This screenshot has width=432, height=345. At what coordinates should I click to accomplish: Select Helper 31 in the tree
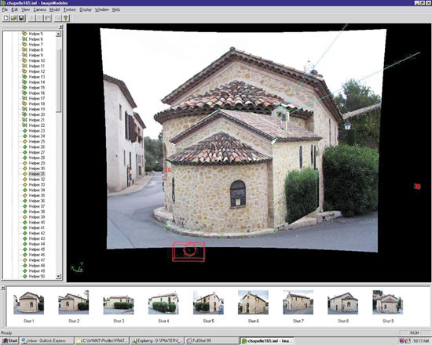[x=37, y=174]
